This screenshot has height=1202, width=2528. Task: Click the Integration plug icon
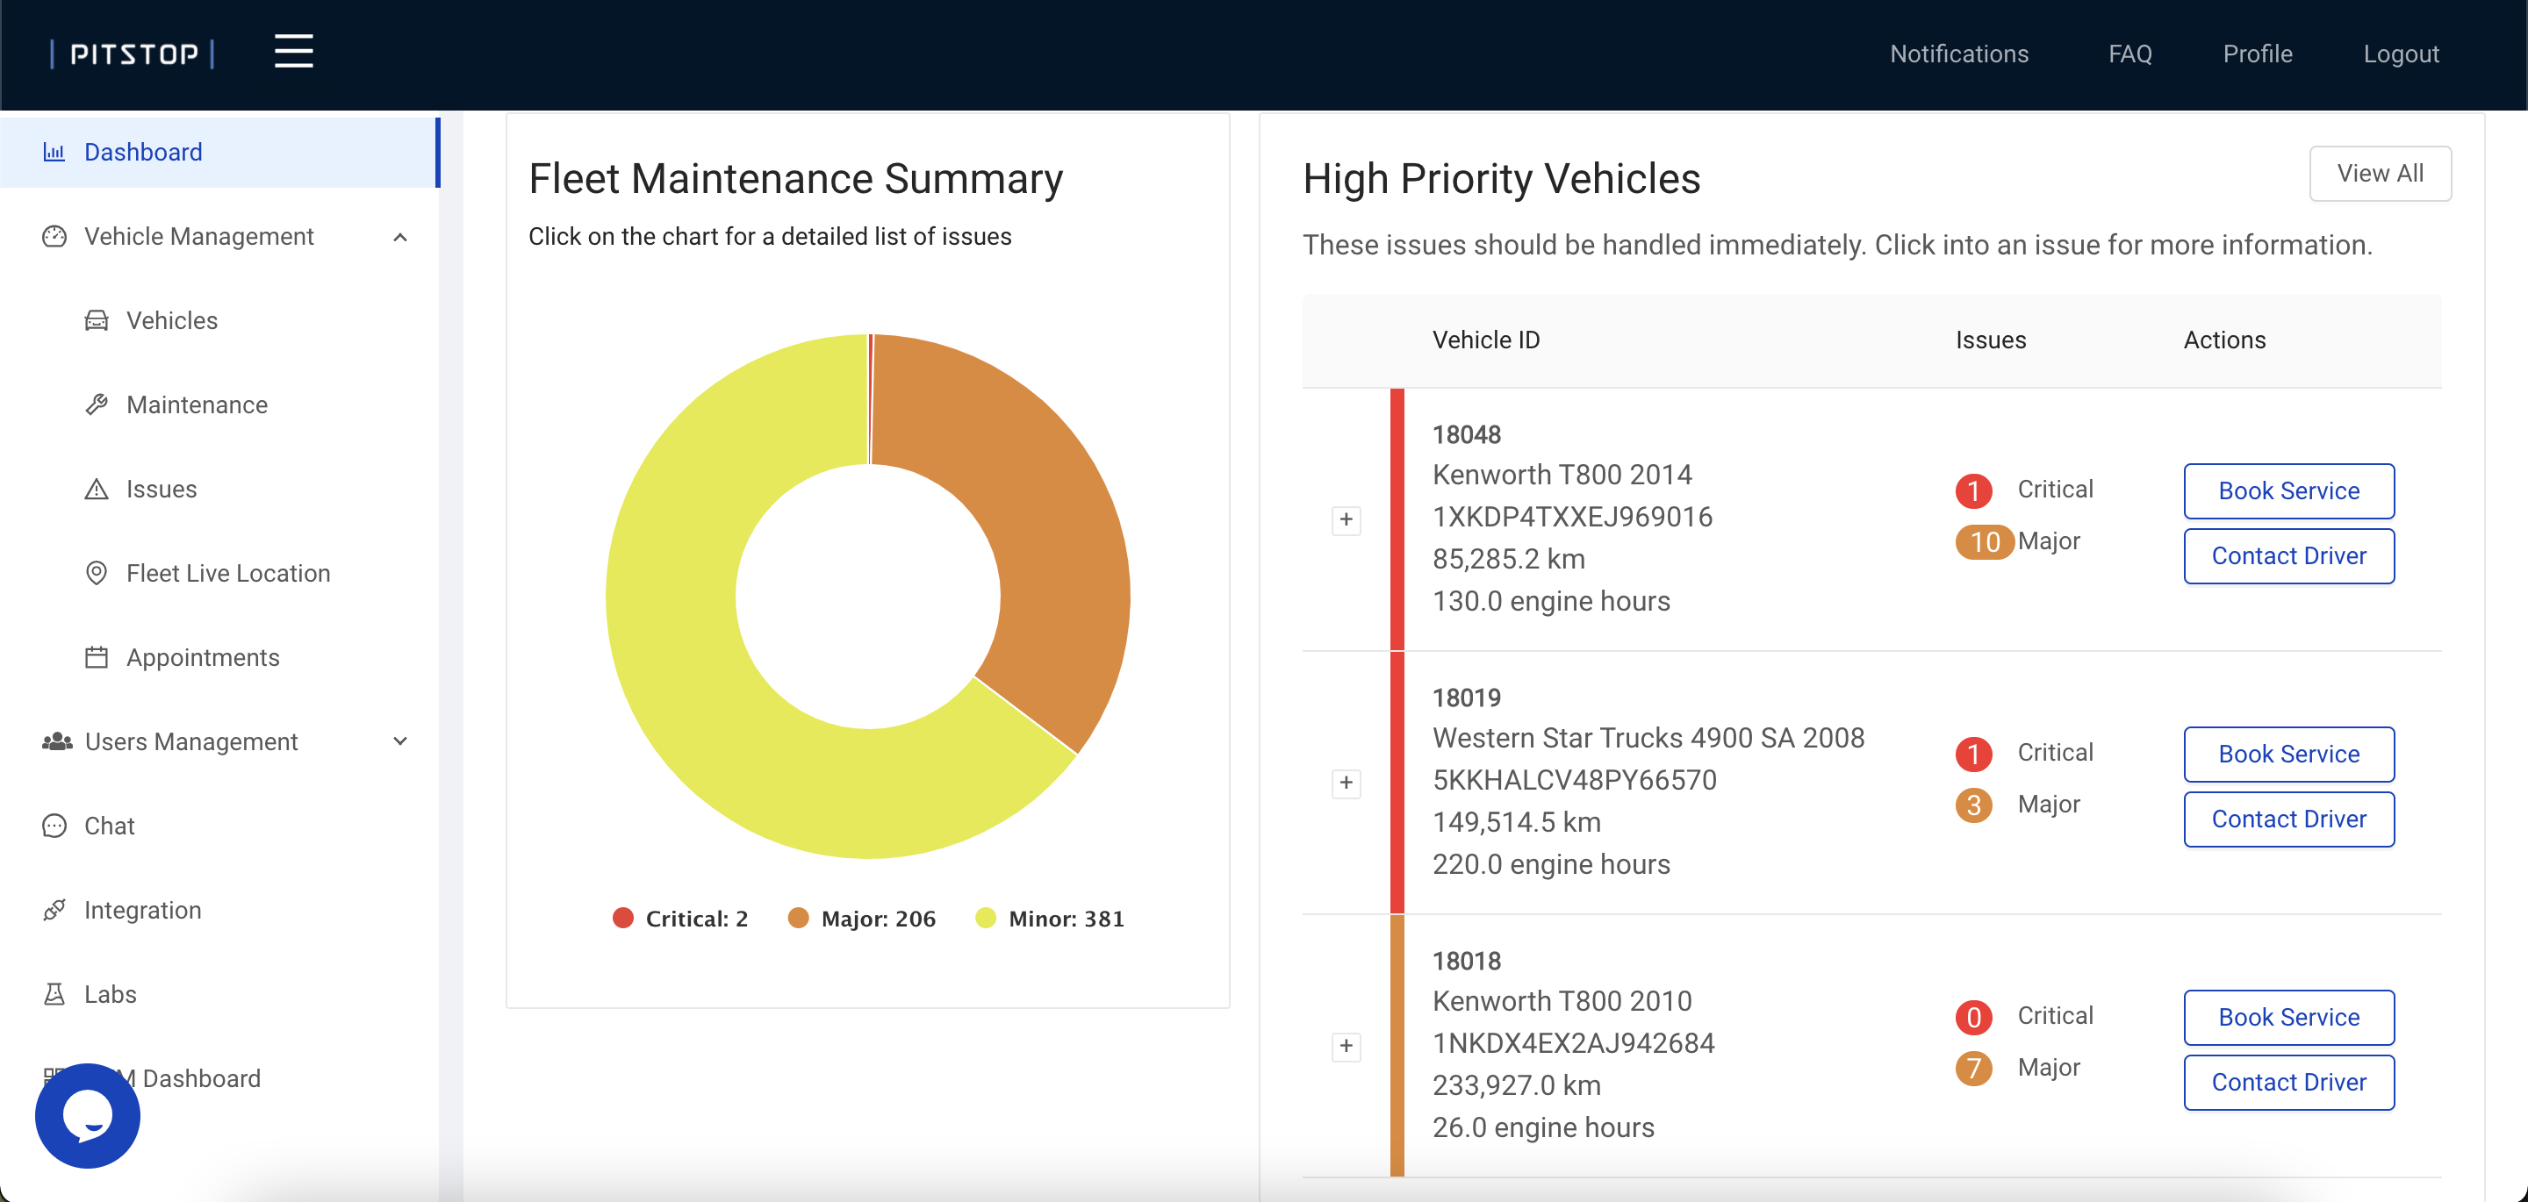55,910
